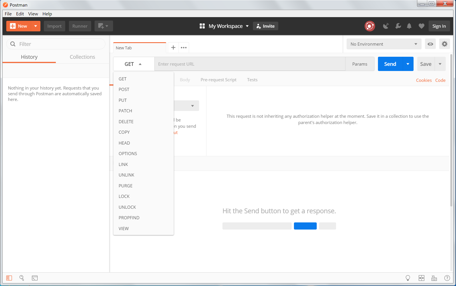Expand the Save button dropdown arrow
The height and width of the screenshot is (286, 456).
[440, 64]
